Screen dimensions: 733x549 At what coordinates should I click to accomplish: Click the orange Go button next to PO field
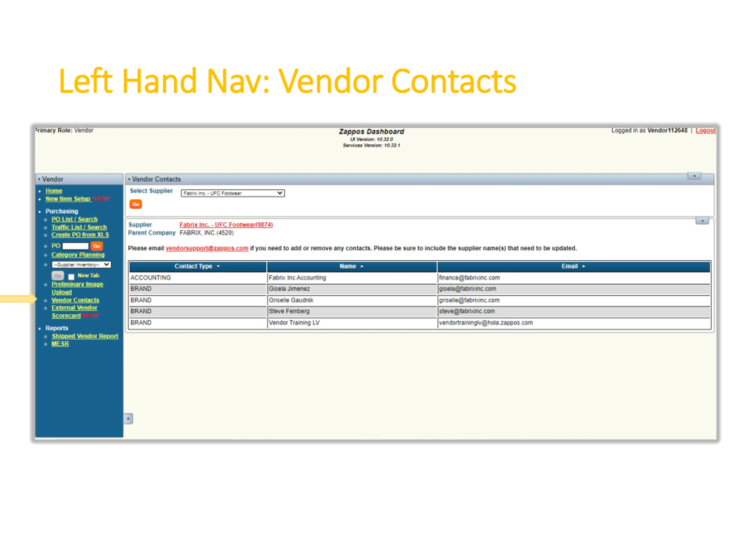tap(96, 246)
